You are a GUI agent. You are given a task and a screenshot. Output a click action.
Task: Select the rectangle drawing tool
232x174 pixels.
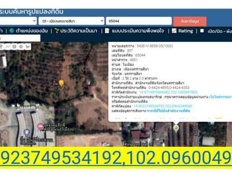coord(14,47)
